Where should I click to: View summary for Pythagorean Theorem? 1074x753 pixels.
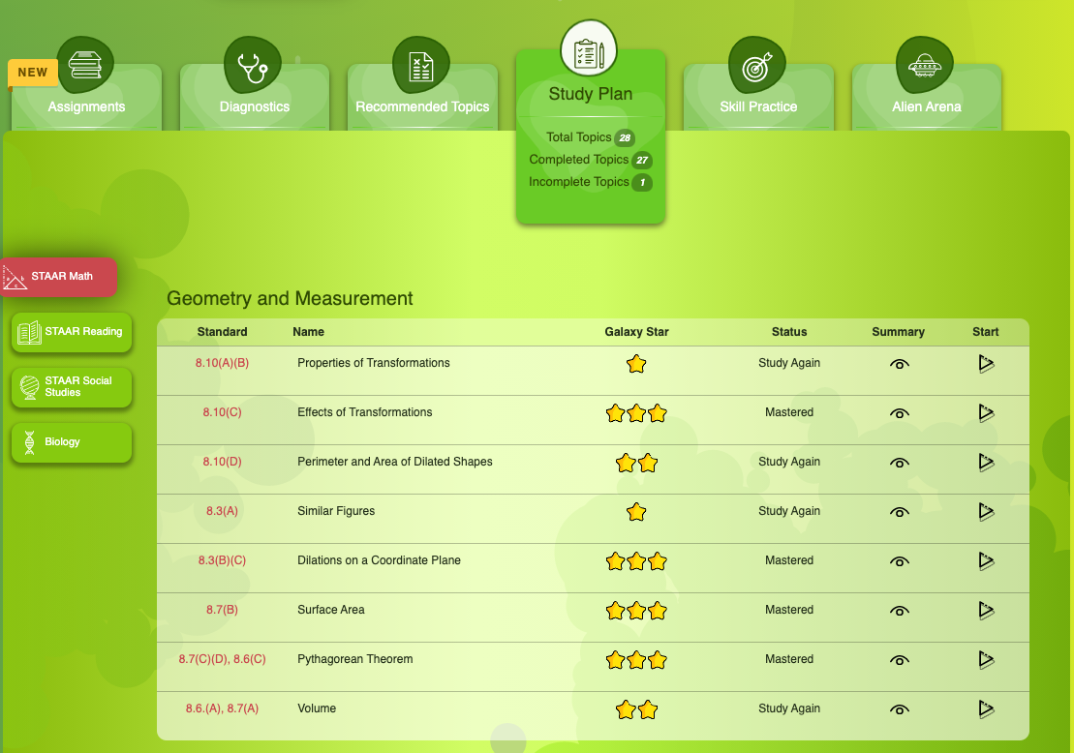pyautogui.click(x=900, y=660)
